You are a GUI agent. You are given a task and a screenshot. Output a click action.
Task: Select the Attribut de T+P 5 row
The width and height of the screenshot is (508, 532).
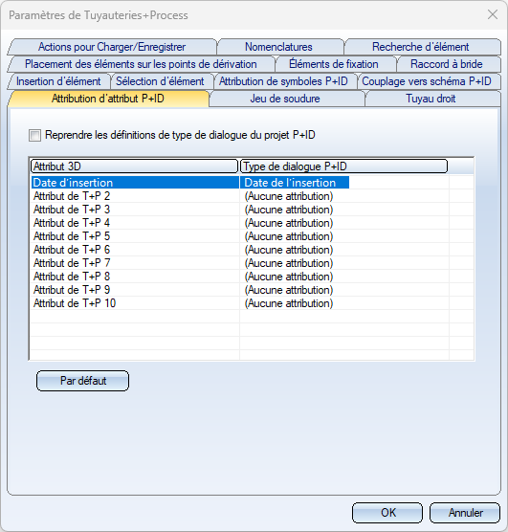(239, 236)
